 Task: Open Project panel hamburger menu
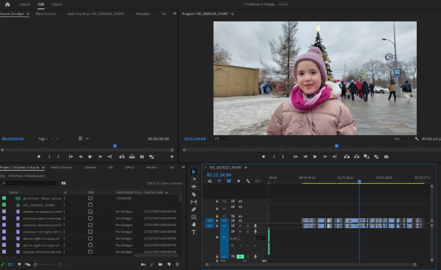(x=43, y=168)
